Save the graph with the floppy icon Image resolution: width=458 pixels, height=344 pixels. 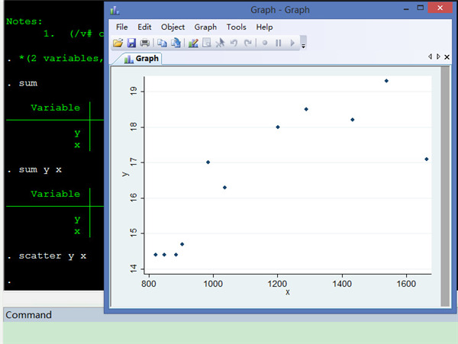131,43
